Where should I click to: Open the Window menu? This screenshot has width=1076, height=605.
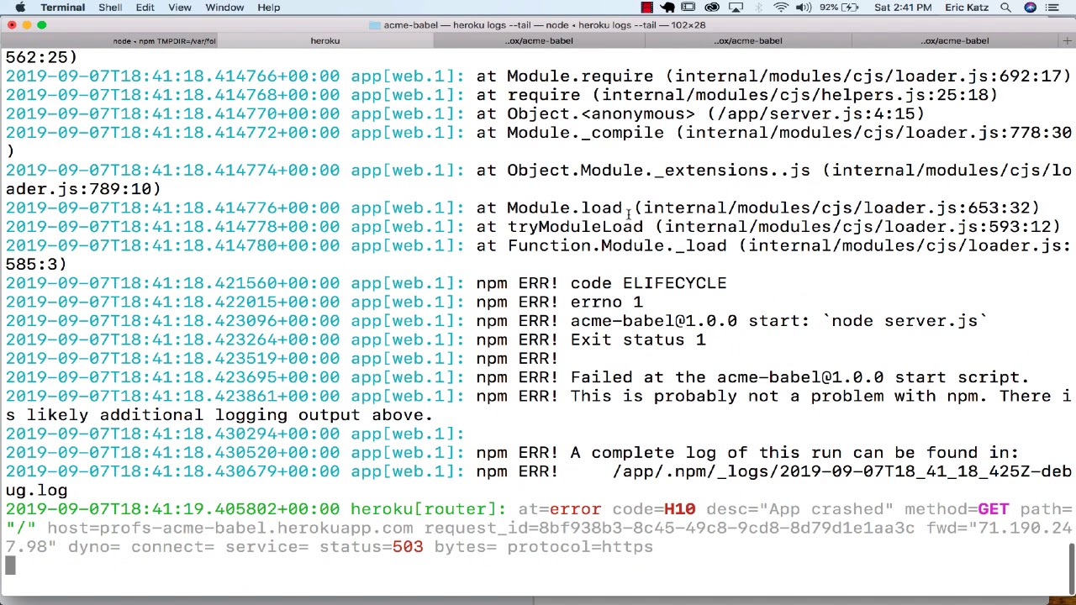[x=224, y=8]
